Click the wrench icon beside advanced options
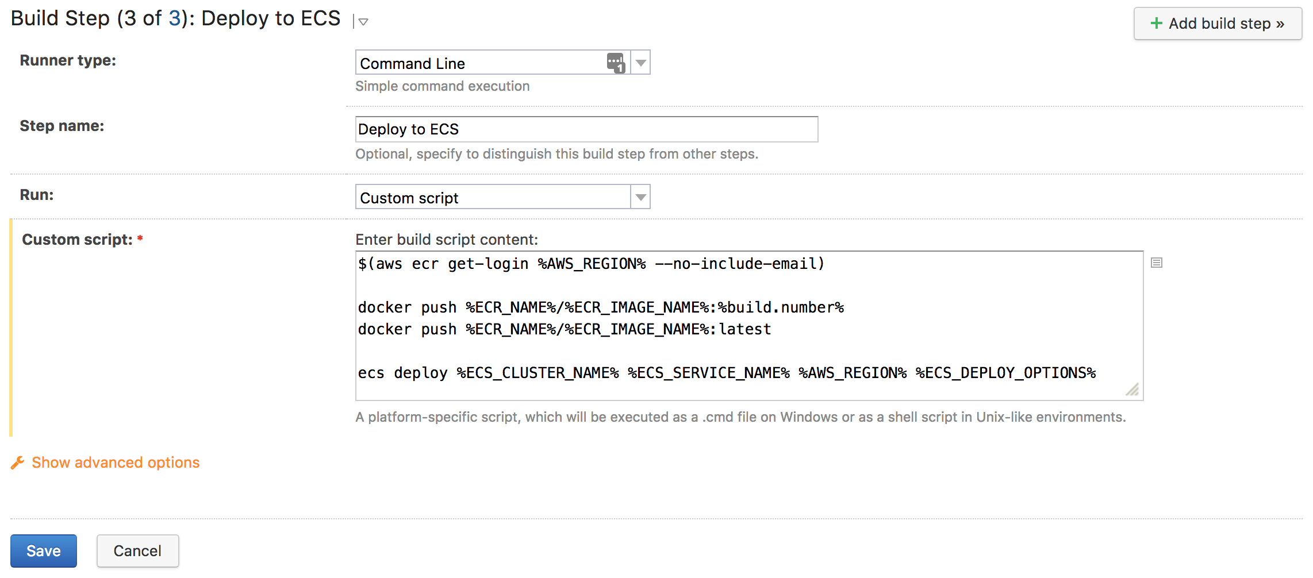This screenshot has height=578, width=1313. [17, 463]
